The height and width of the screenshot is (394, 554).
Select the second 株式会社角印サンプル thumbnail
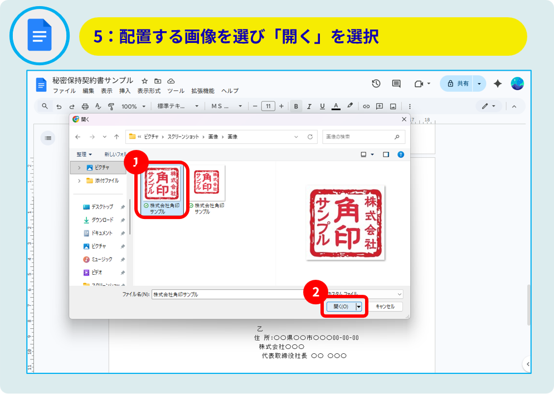[x=206, y=184]
